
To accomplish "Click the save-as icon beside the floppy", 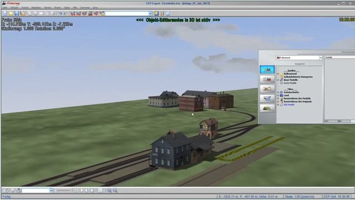I will tap(22, 13).
